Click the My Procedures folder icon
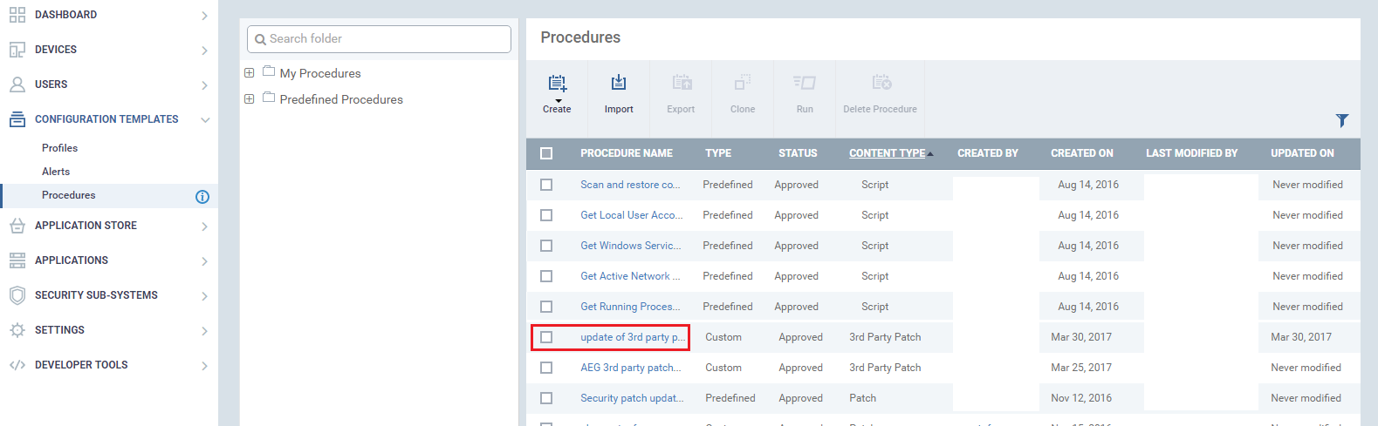 coord(269,71)
